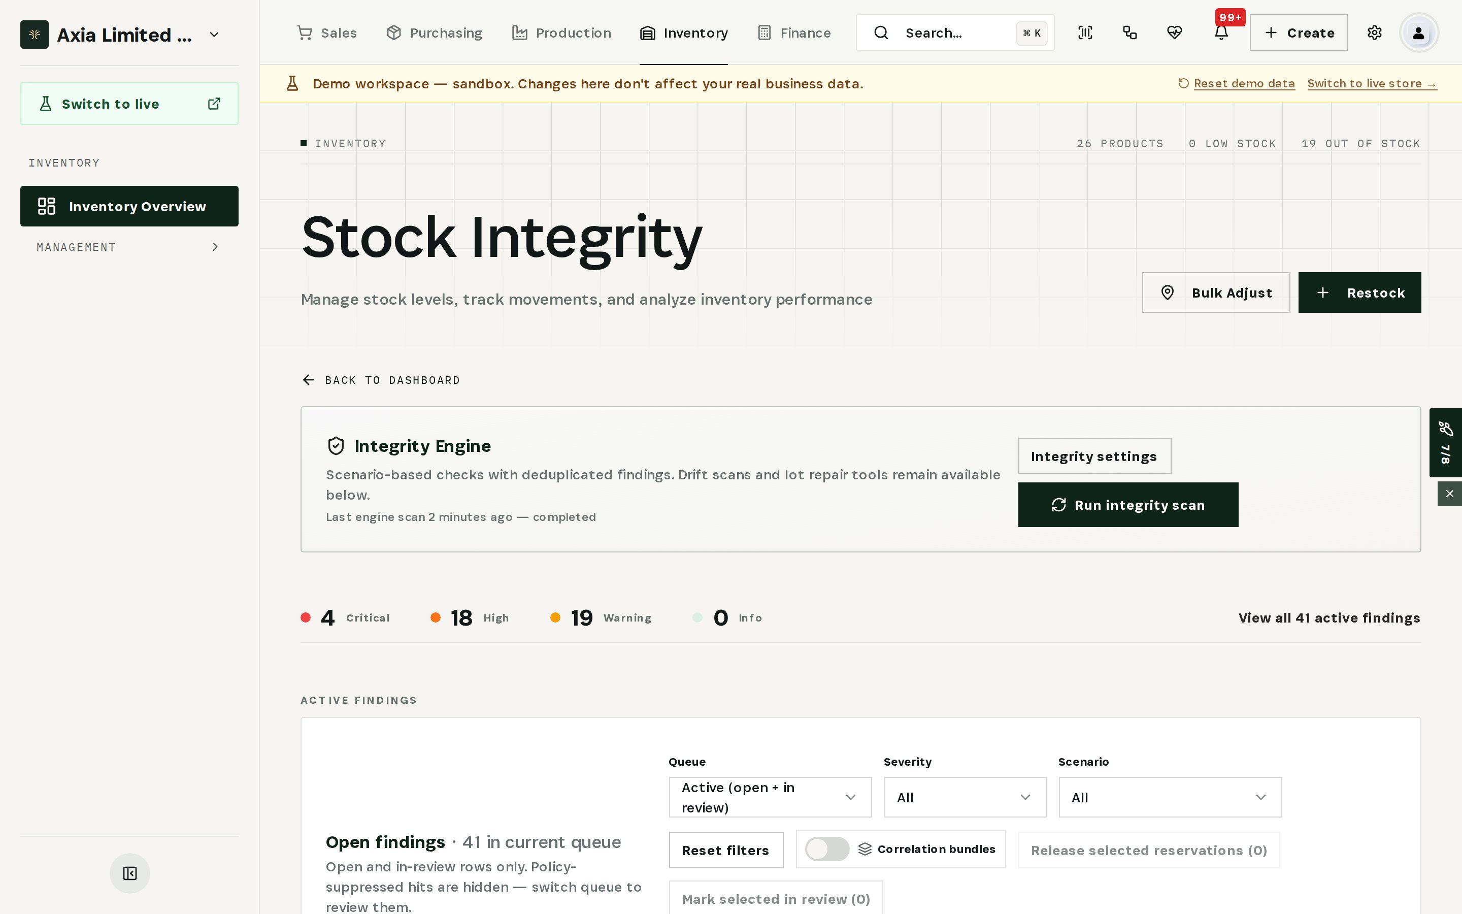Click the Integrity Engine shield icon
This screenshot has height=914, width=1462.
(336, 446)
